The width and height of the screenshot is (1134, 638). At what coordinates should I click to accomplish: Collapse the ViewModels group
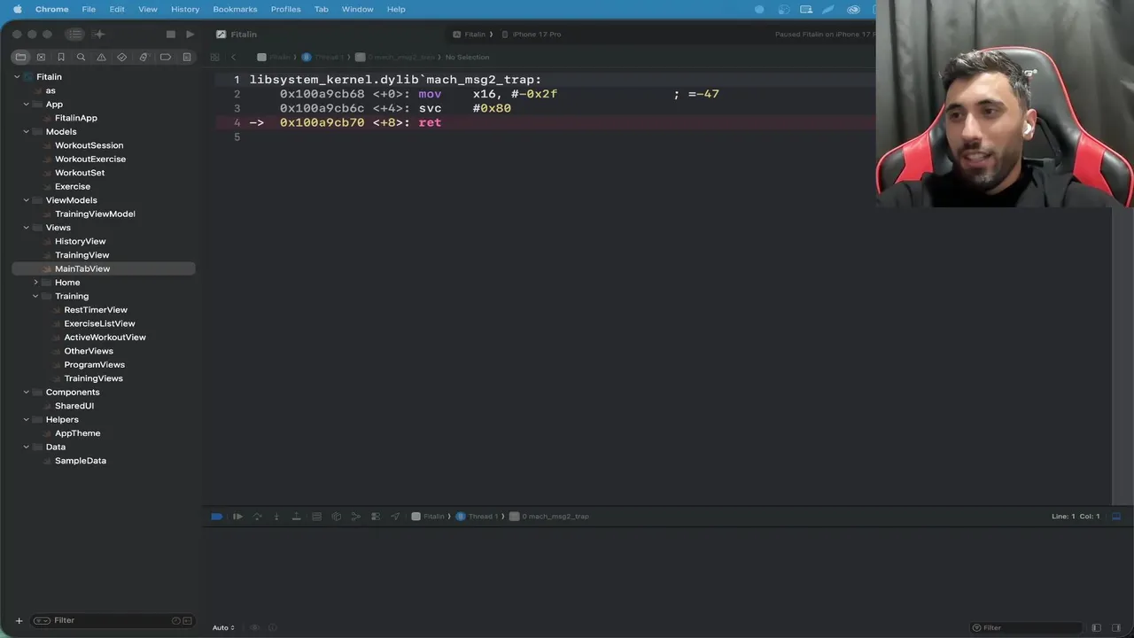[x=26, y=200]
